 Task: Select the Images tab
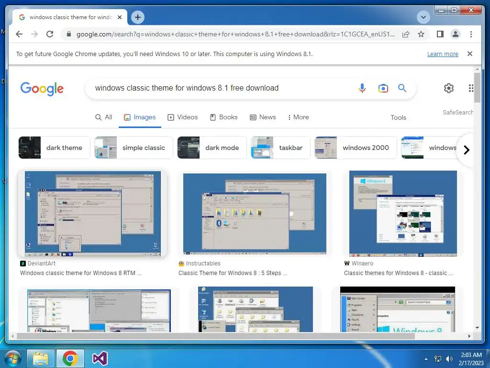click(140, 117)
